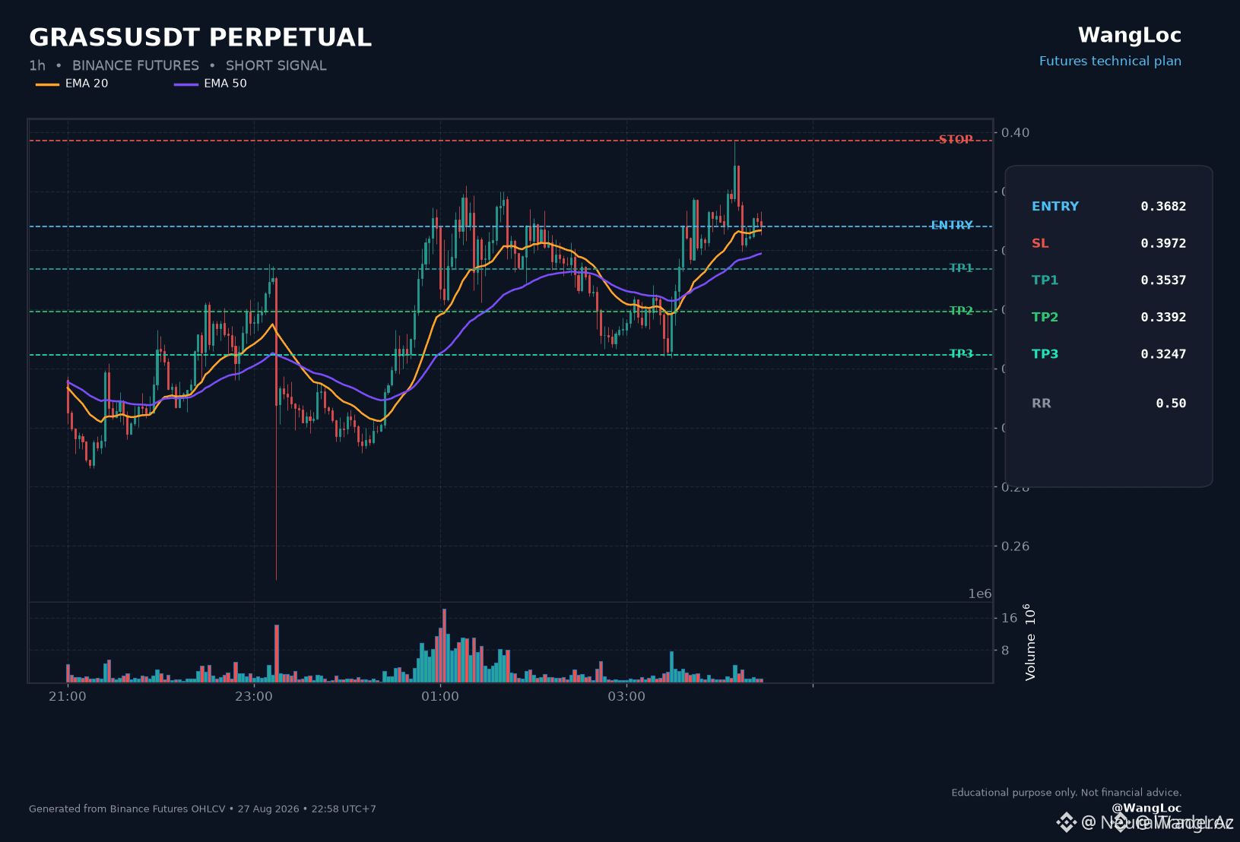The height and width of the screenshot is (842, 1240).
Task: Select the stop-loss value 0.3972
Action: [x=1163, y=244]
